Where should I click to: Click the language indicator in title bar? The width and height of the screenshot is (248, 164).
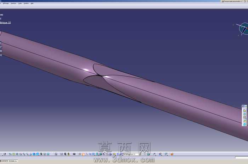pos(232,1)
